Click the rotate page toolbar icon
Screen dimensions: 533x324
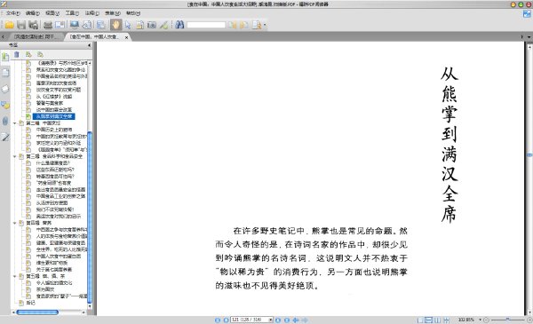pos(87,25)
